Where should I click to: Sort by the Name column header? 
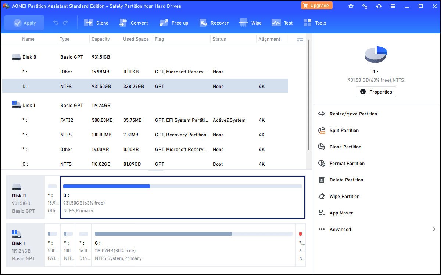(28, 39)
